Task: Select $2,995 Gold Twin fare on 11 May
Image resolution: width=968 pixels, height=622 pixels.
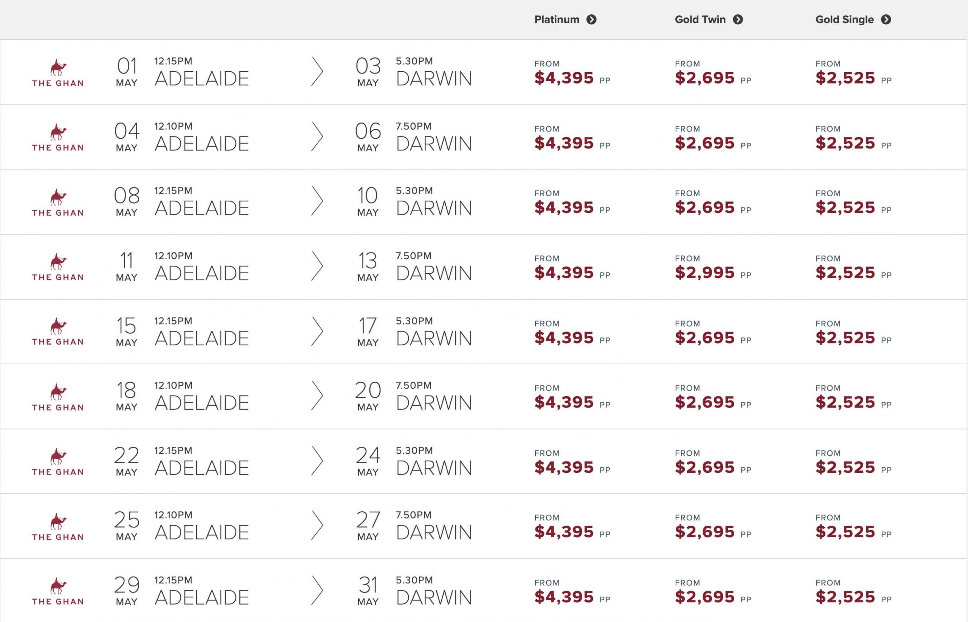Action: point(704,272)
